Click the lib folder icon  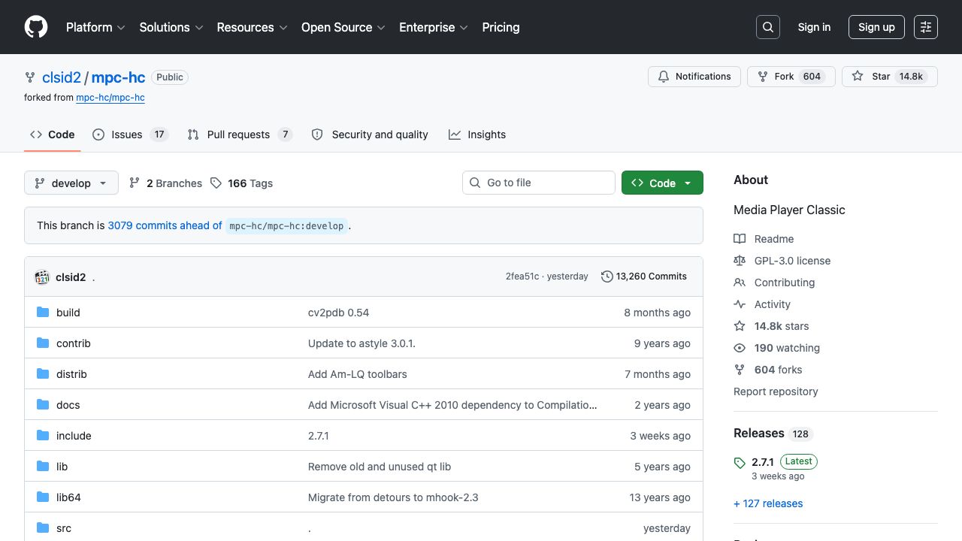click(43, 467)
